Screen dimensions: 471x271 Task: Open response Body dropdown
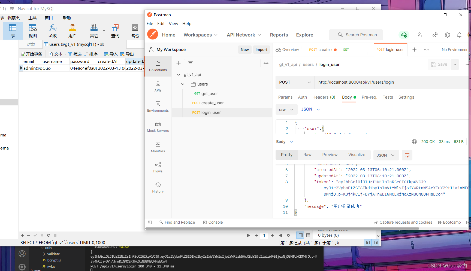[x=285, y=142]
